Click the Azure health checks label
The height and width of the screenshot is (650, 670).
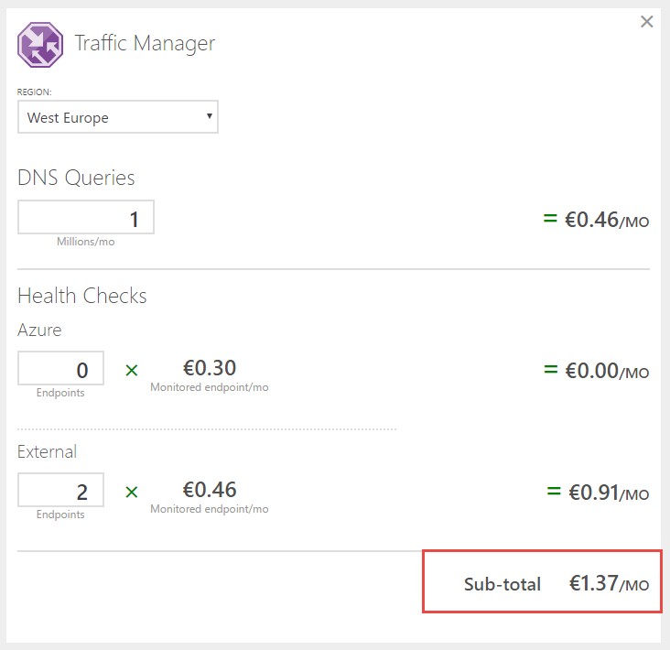[39, 330]
